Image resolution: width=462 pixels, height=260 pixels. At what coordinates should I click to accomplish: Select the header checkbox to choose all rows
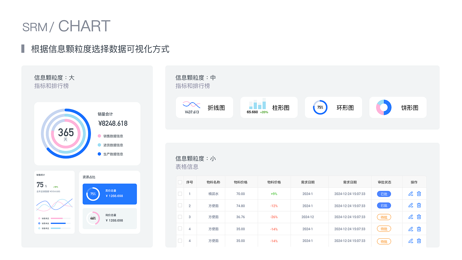(180, 182)
